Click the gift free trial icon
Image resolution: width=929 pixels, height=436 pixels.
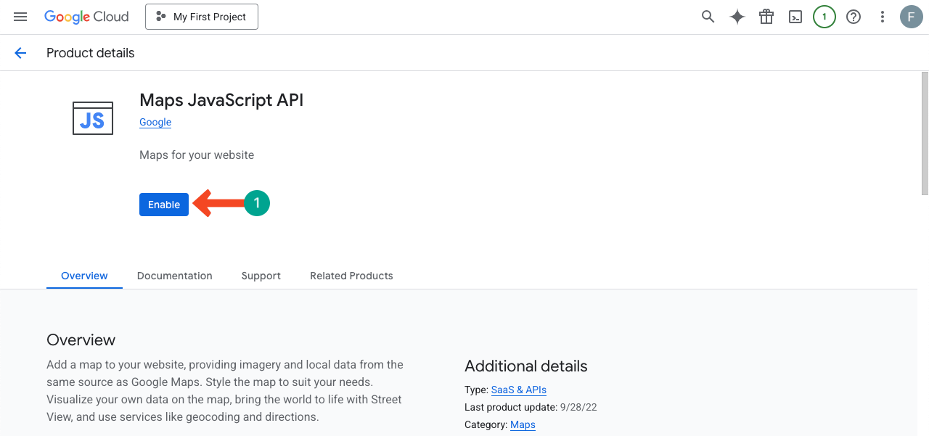(x=766, y=17)
